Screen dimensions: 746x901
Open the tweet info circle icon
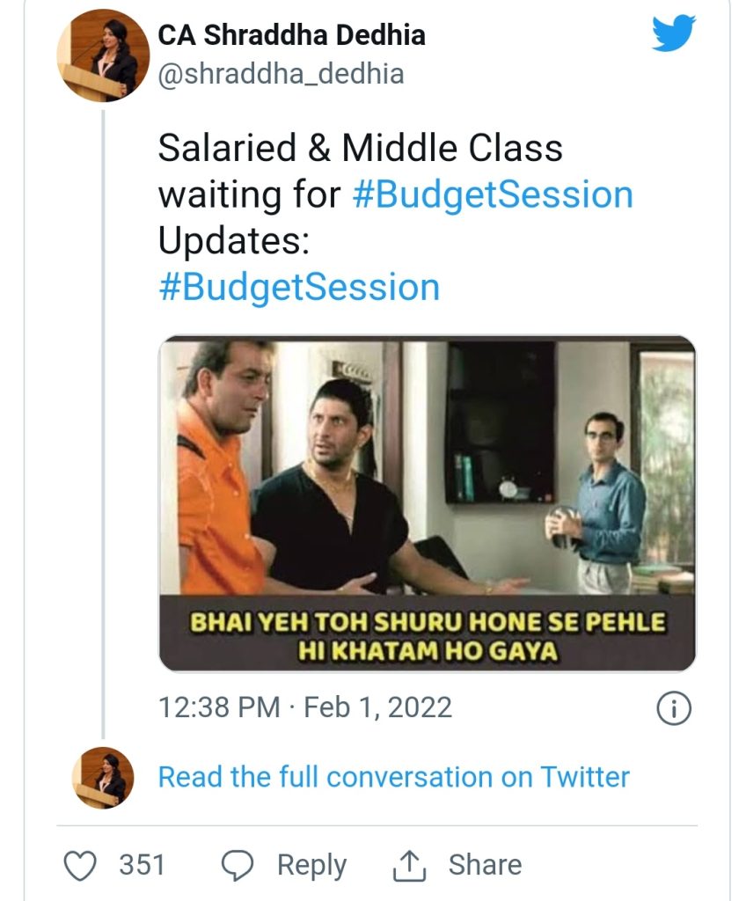point(674,708)
